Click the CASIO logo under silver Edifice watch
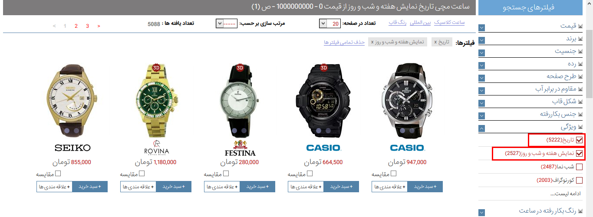Viewport: 593px width, 217px height. pos(407,148)
